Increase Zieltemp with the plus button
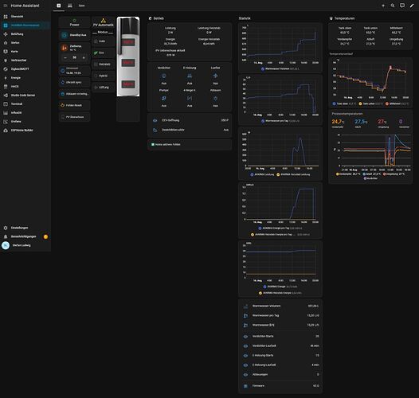 coord(84,57)
